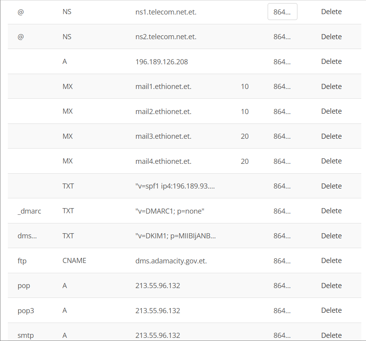This screenshot has width=366, height=341.
Task: Remove the mail1.ethionet.et. MX record
Action: pos(331,87)
